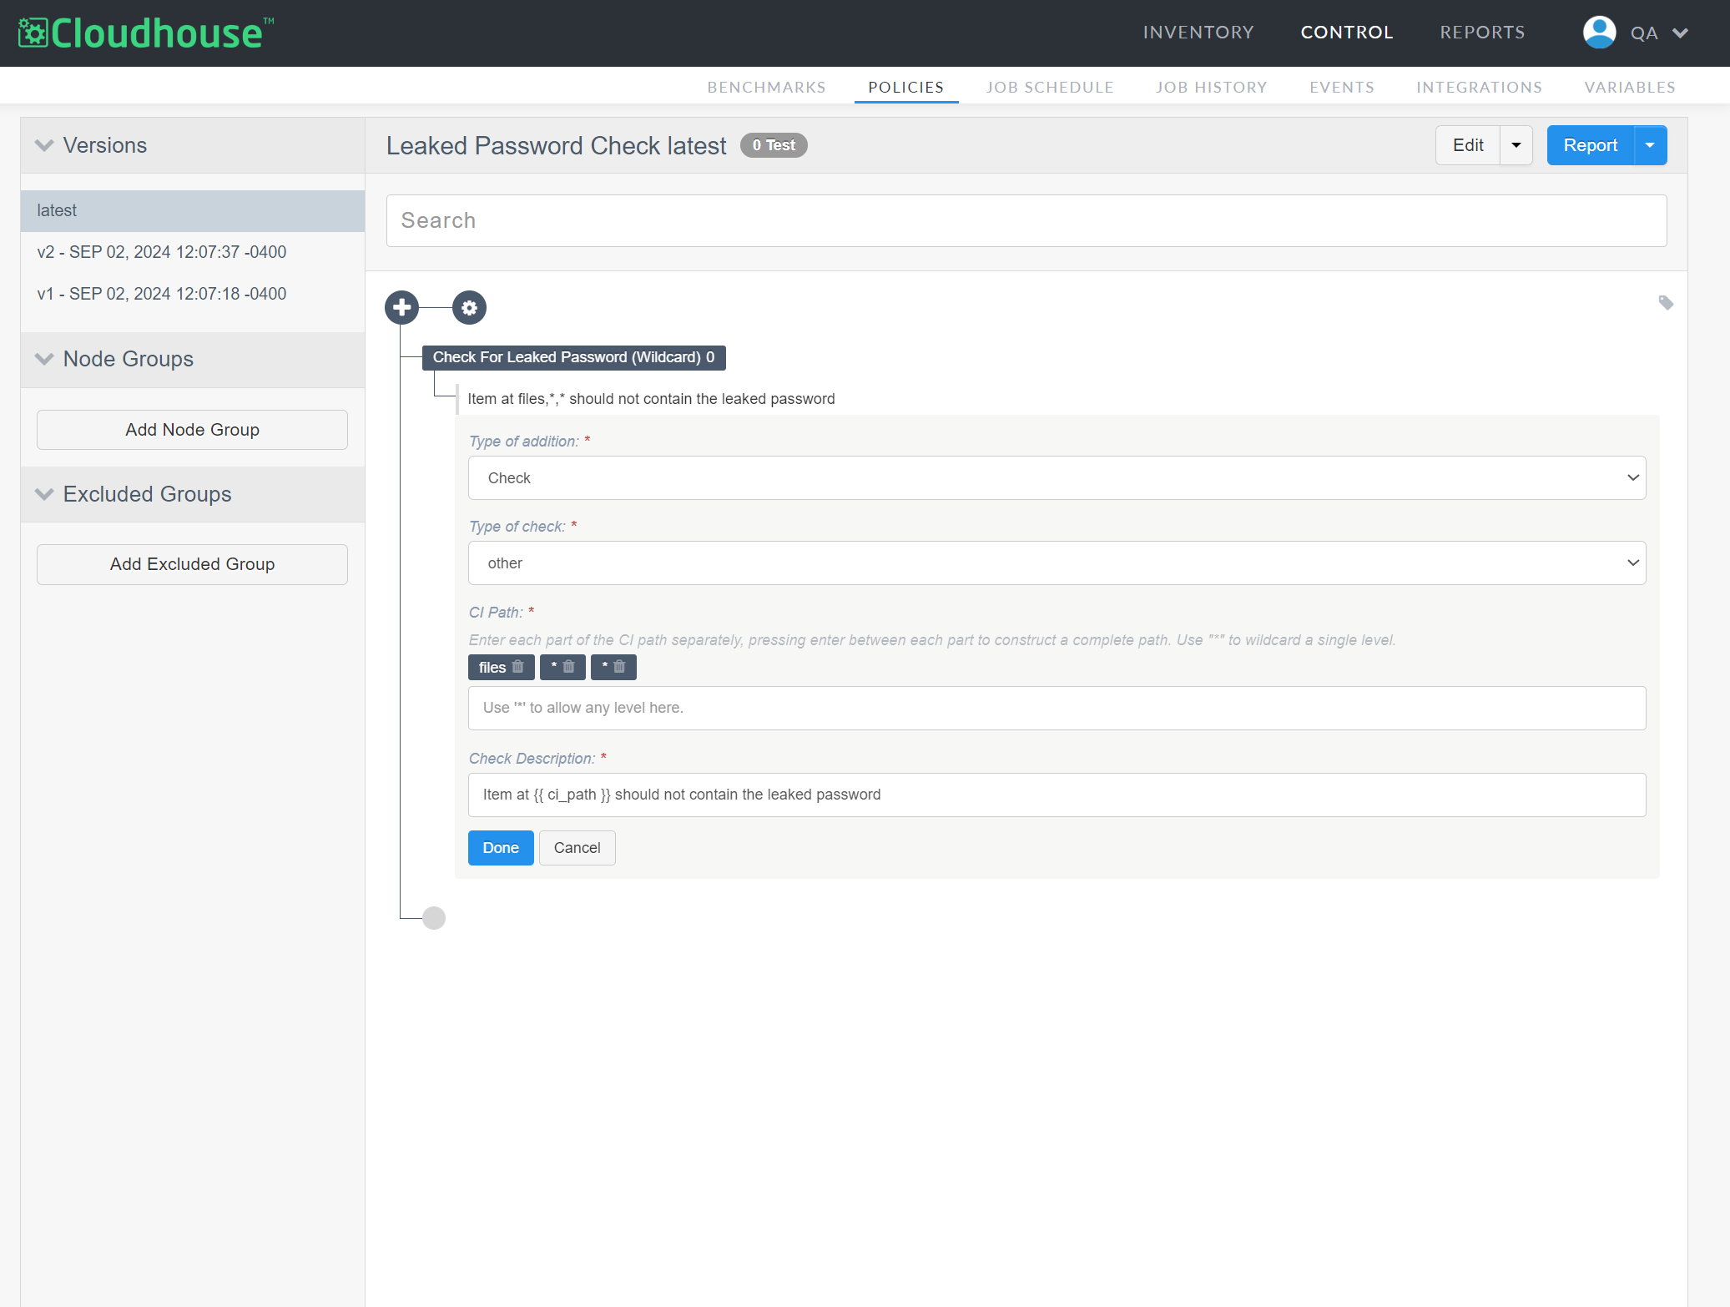Click the QA user avatar icon
Viewport: 1730px width, 1307px height.
point(1599,33)
